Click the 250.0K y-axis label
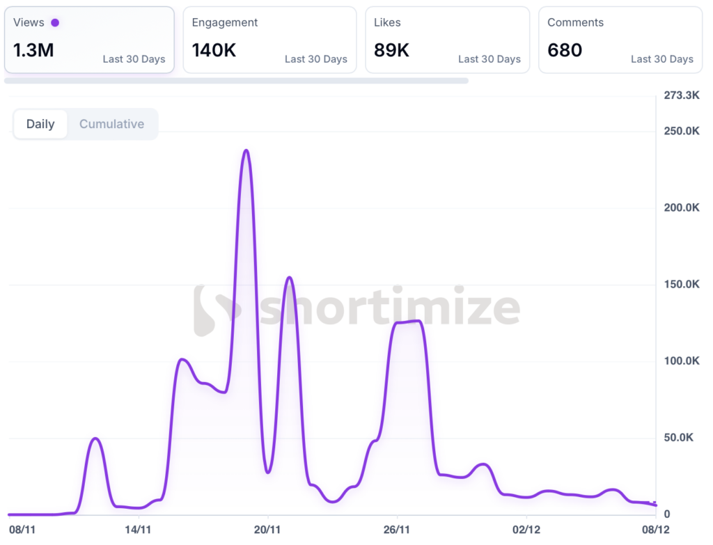This screenshot has height=545, width=713. (682, 131)
